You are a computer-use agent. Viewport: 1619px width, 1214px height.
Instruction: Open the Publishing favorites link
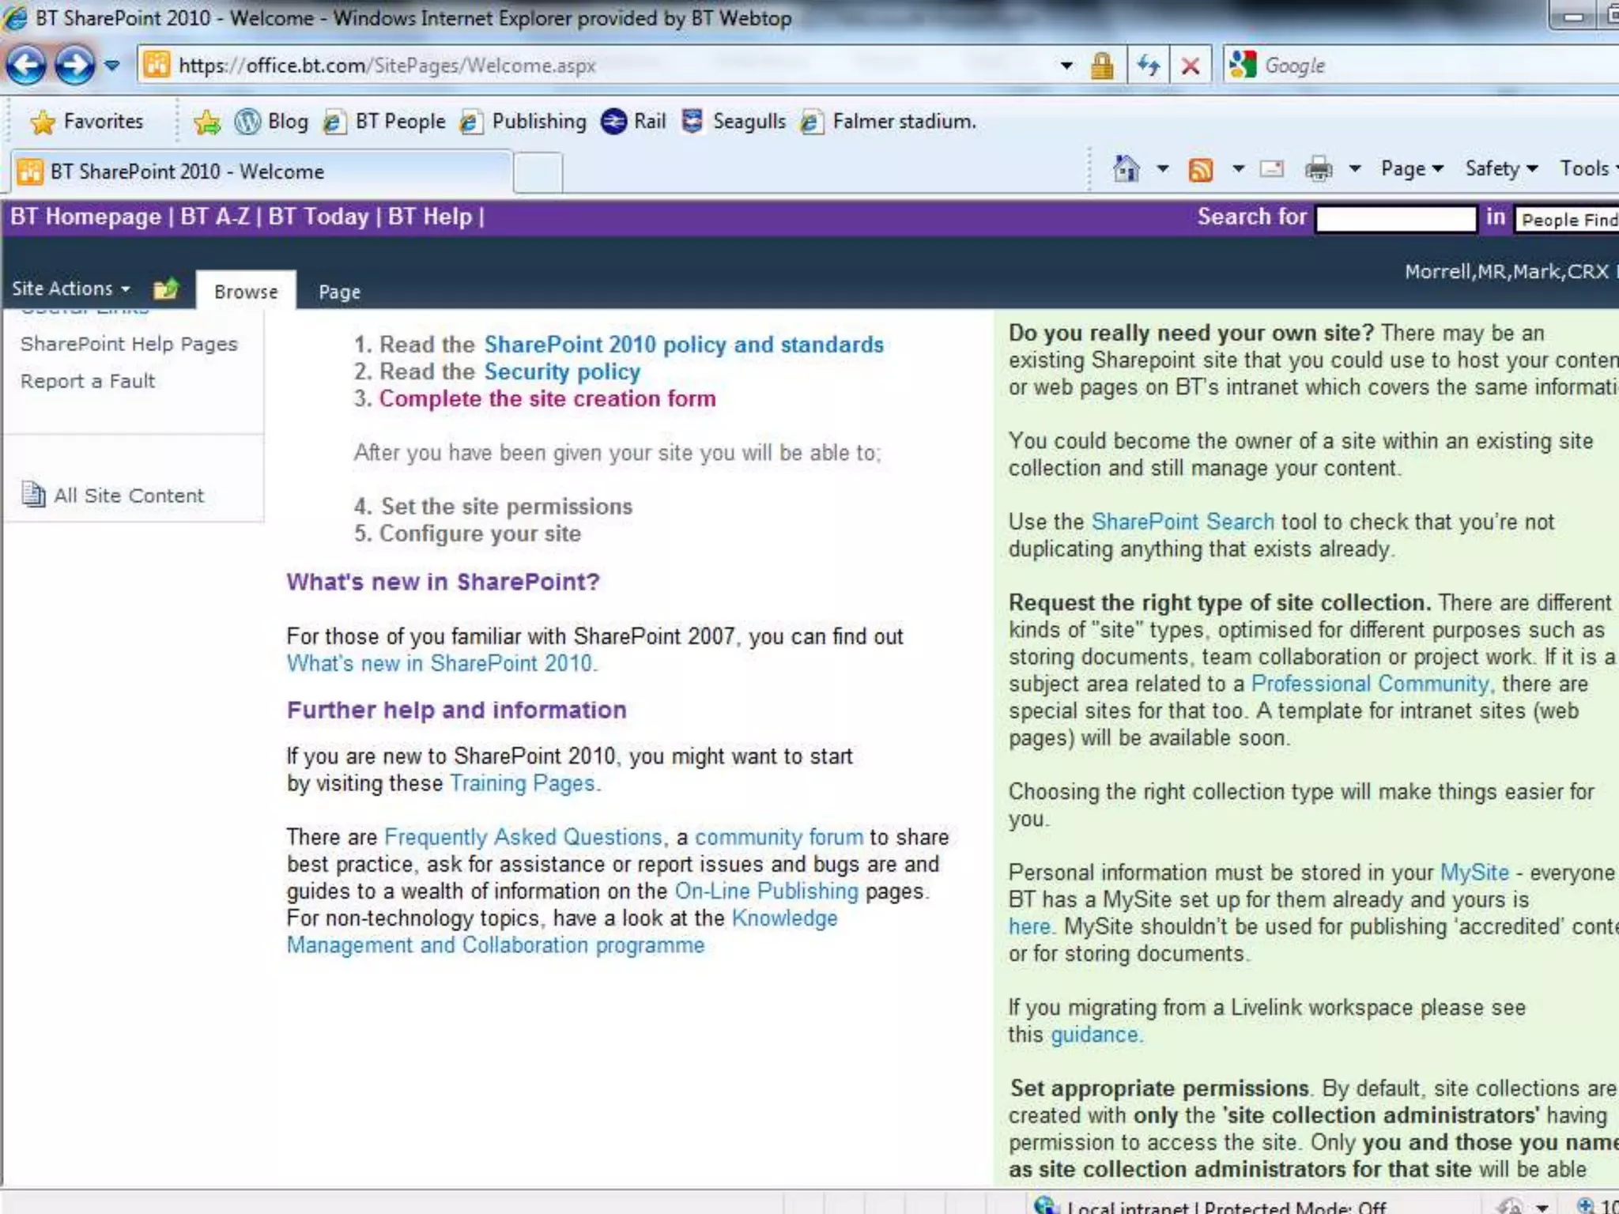pos(523,122)
